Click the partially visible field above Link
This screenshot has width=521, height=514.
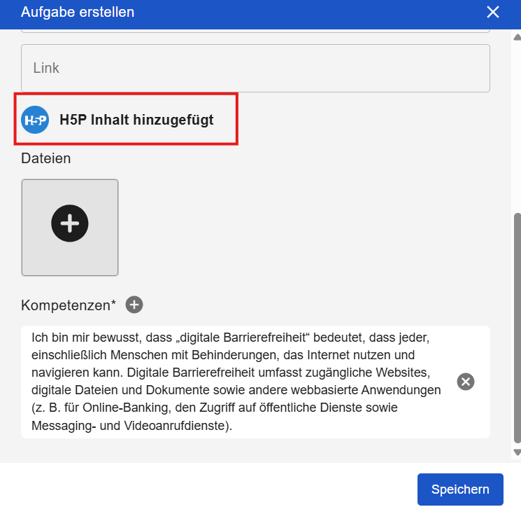tap(255, 31)
